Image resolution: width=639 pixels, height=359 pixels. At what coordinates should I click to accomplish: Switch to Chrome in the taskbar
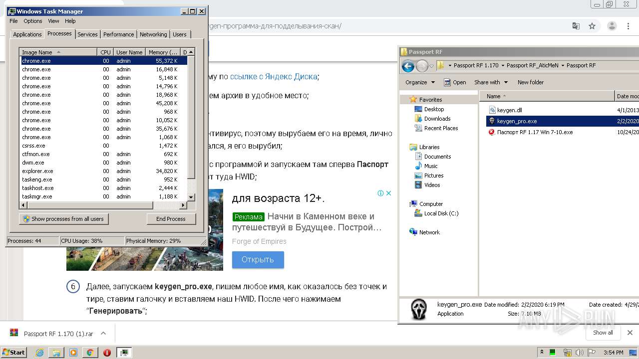pos(90,353)
